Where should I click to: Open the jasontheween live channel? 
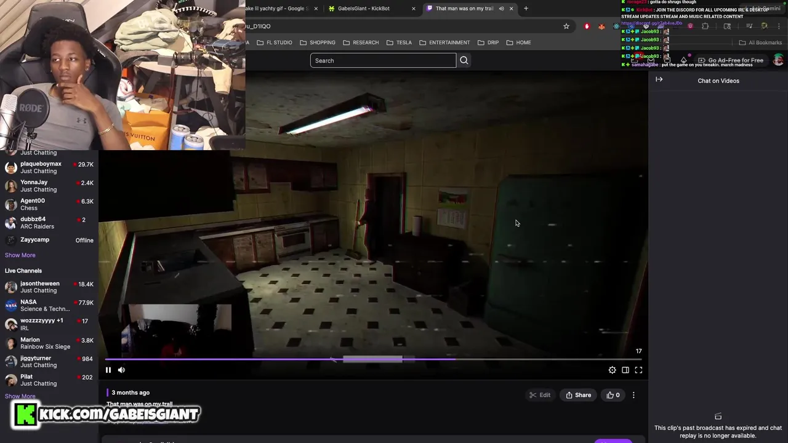(x=49, y=287)
